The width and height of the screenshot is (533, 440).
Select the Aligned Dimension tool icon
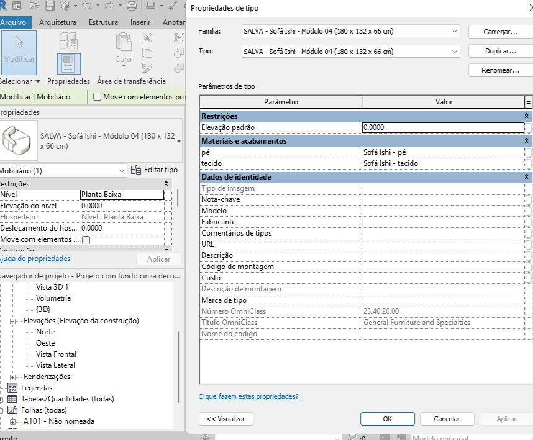(x=173, y=6)
